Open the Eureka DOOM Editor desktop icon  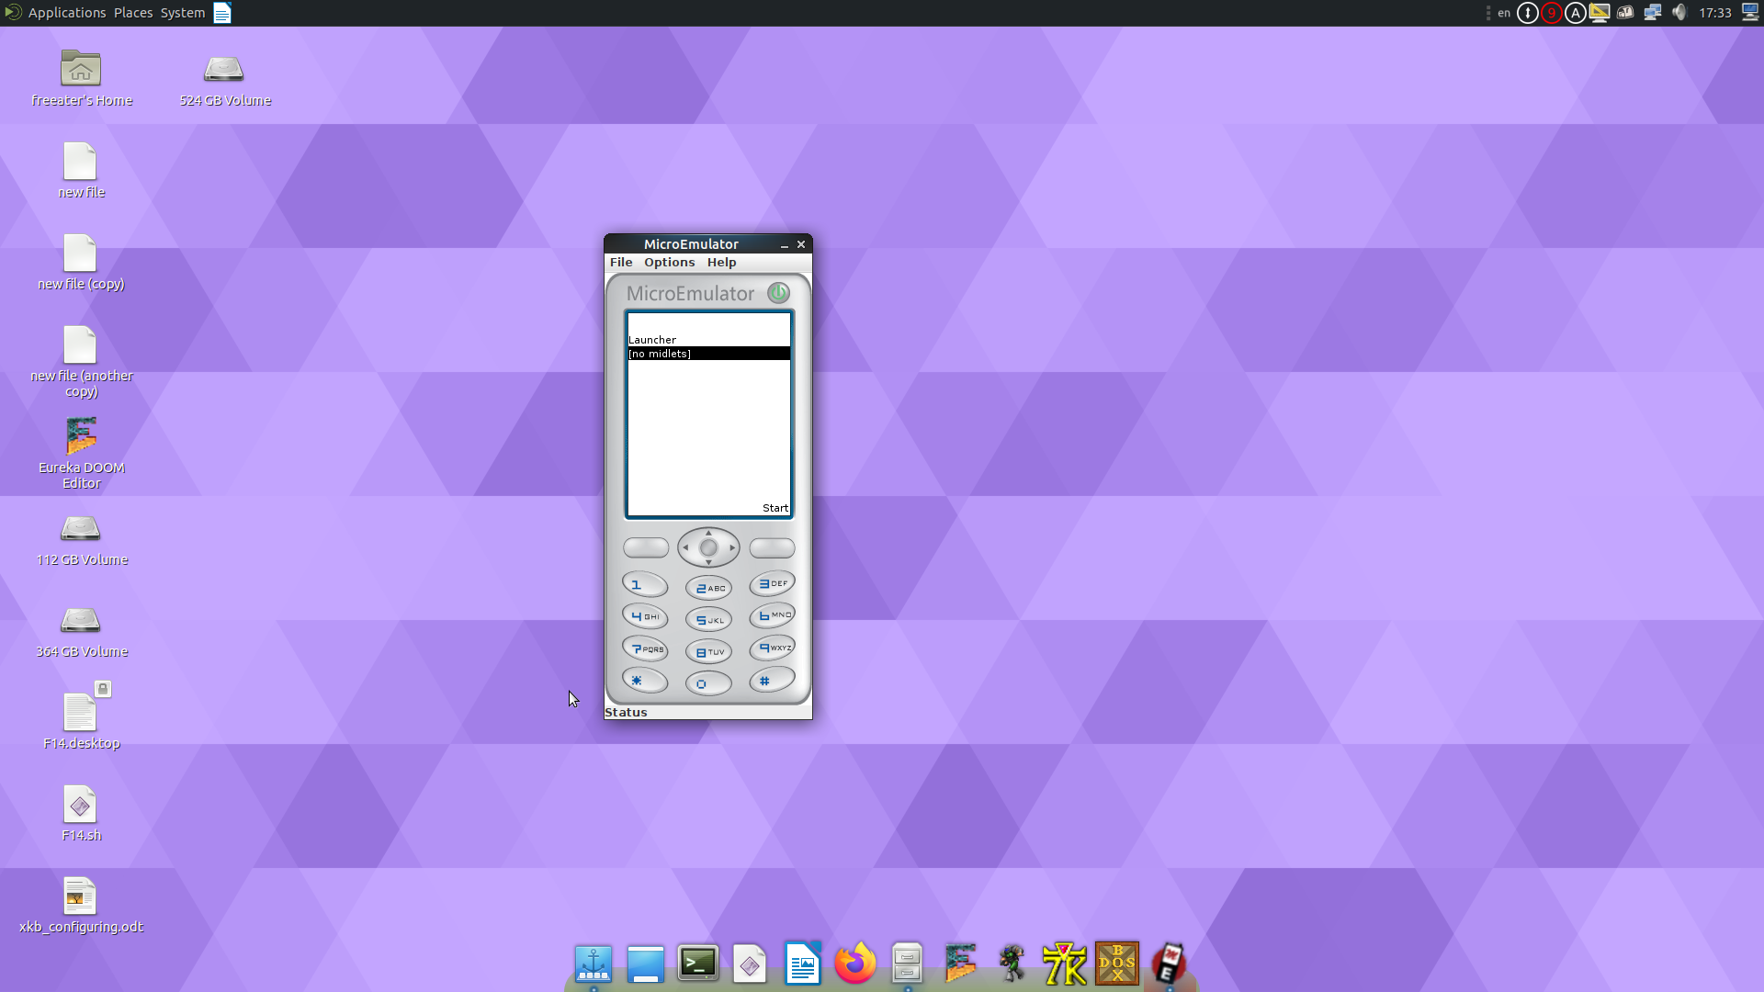tap(81, 436)
